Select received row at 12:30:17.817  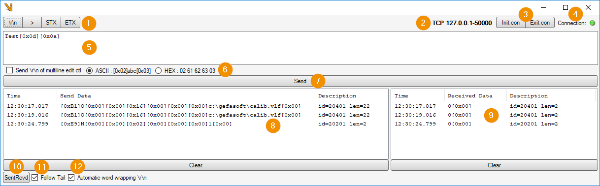(494, 106)
